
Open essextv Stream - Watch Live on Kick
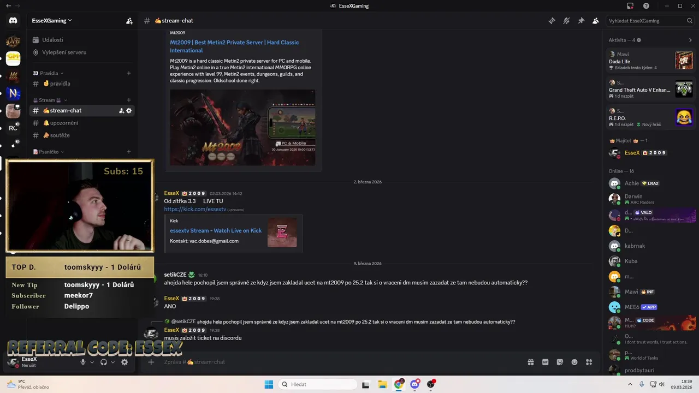[x=216, y=231]
